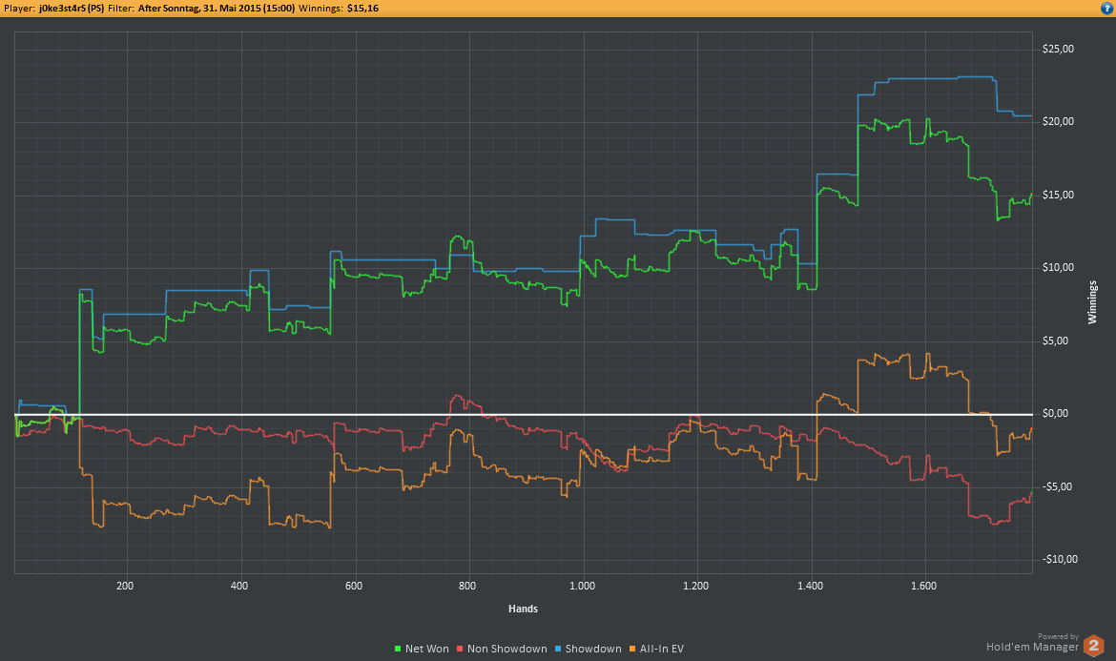The height and width of the screenshot is (661, 1116).
Task: Click the $20,00 y-axis label
Action: point(1058,122)
